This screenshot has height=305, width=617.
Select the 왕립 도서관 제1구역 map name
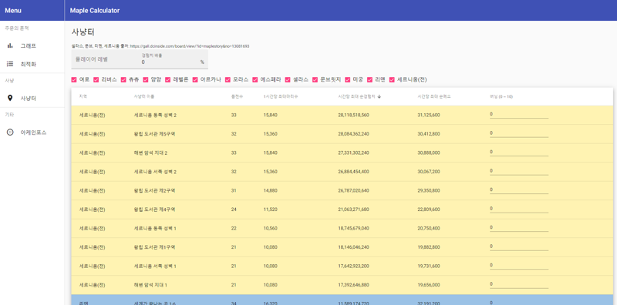pos(155,247)
